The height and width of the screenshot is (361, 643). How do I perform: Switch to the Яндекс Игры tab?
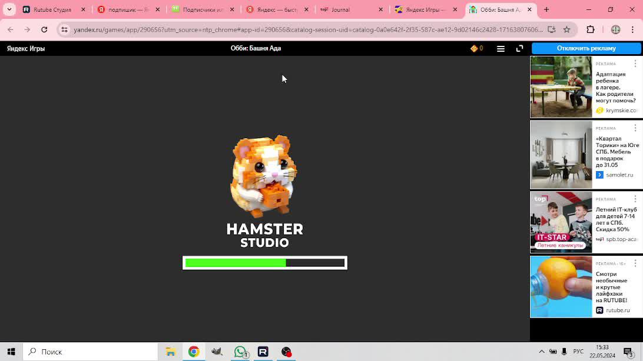pos(425,9)
